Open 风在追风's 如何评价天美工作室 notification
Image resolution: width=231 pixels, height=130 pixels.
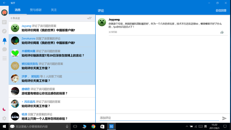click(52, 104)
